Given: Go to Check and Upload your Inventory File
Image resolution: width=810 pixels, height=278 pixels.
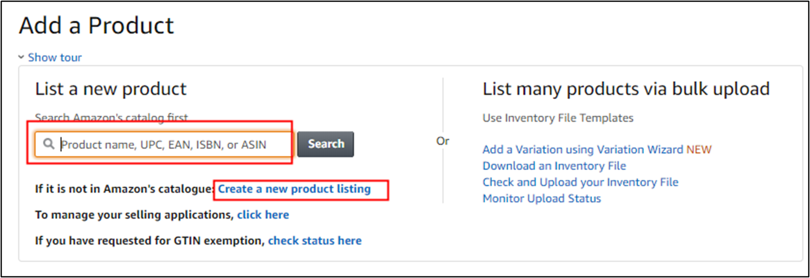Looking at the screenshot, I should pyautogui.click(x=580, y=182).
